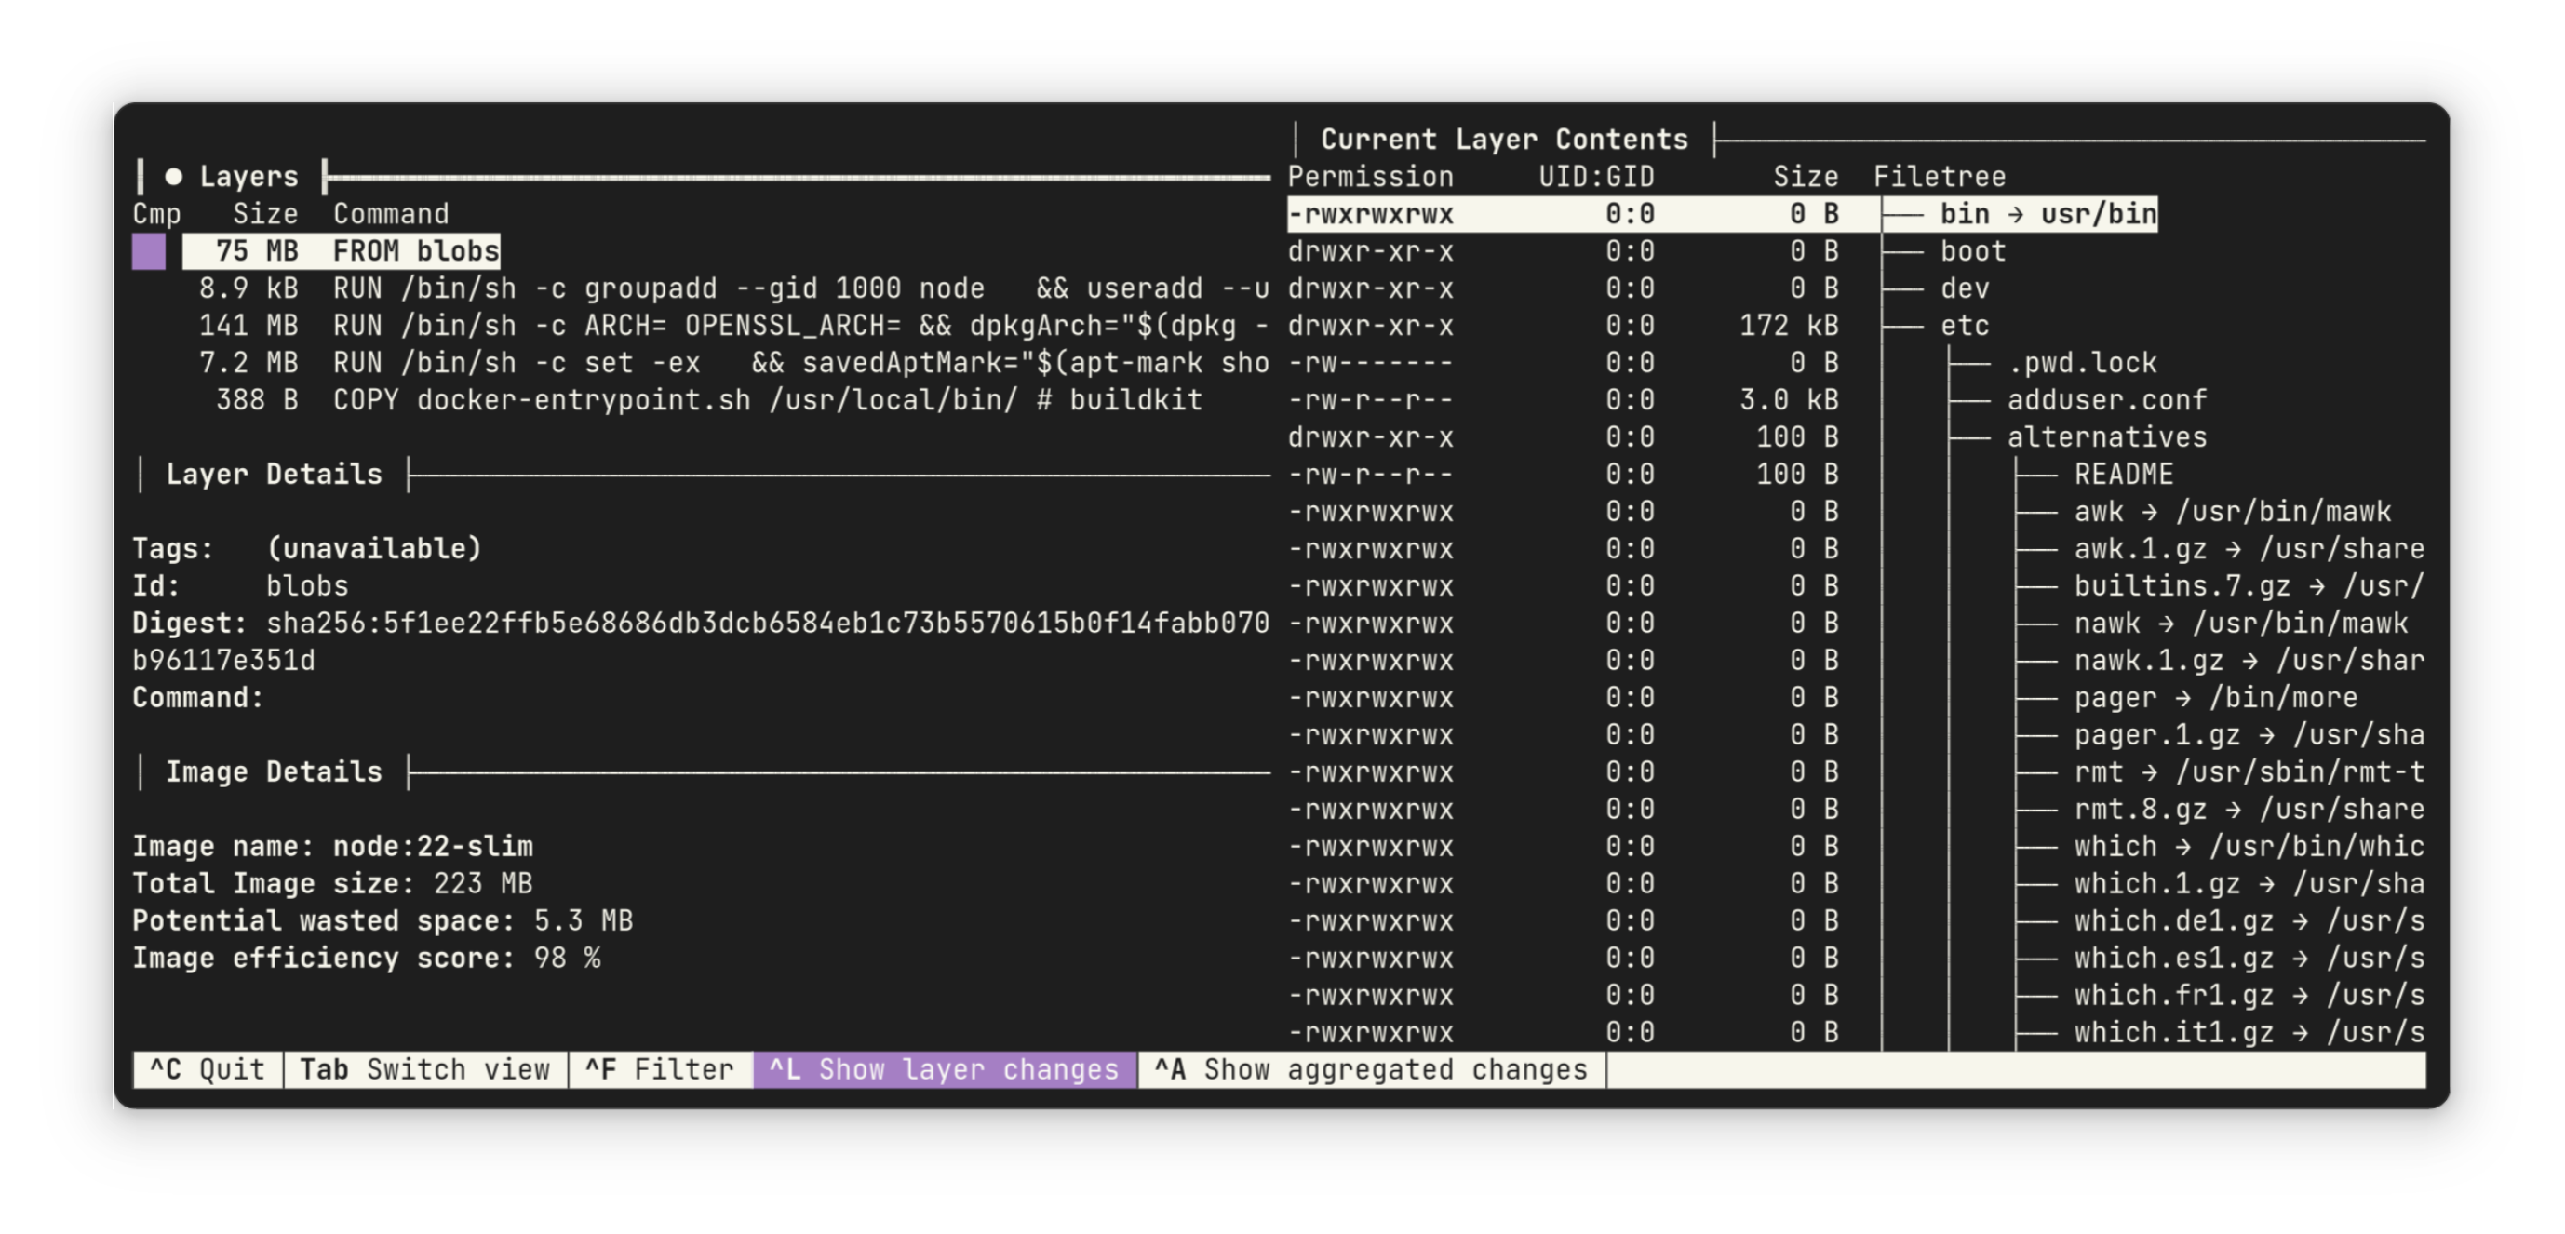Screen dimensions: 2565x1234
Task: Open the Filter input
Action: (x=659, y=1069)
